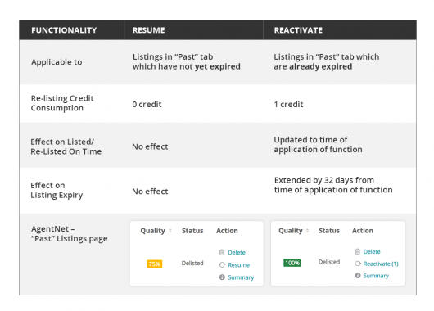Click Delete link in Resume panel

coord(237,252)
